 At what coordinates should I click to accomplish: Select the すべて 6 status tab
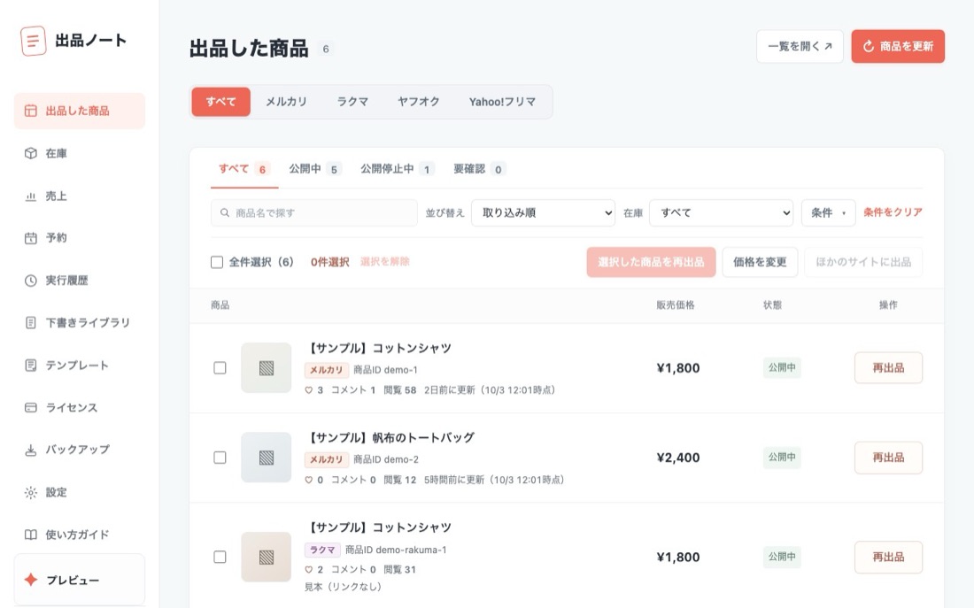pos(244,169)
